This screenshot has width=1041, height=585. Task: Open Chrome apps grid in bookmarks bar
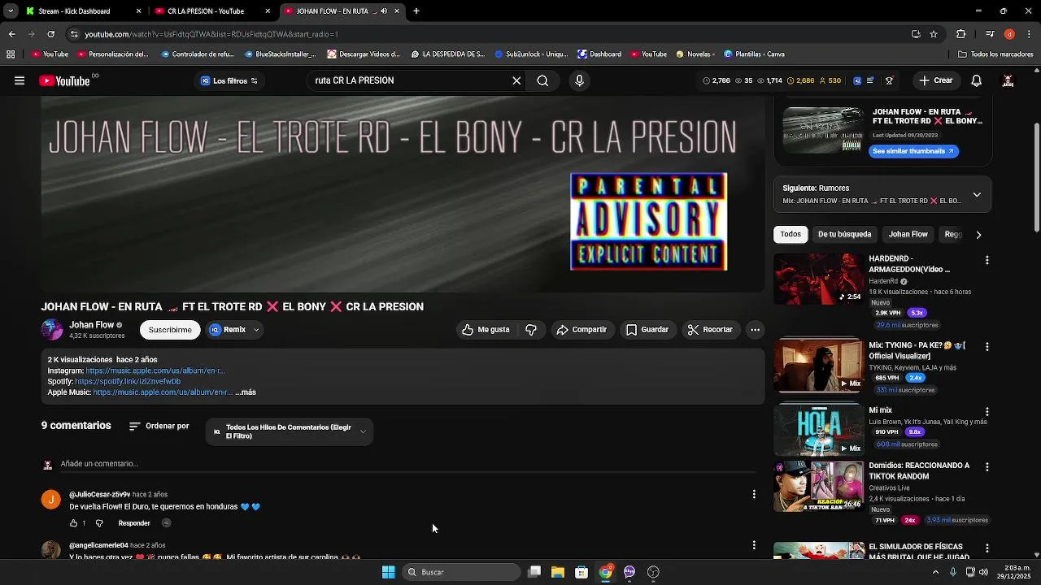[x=11, y=54]
